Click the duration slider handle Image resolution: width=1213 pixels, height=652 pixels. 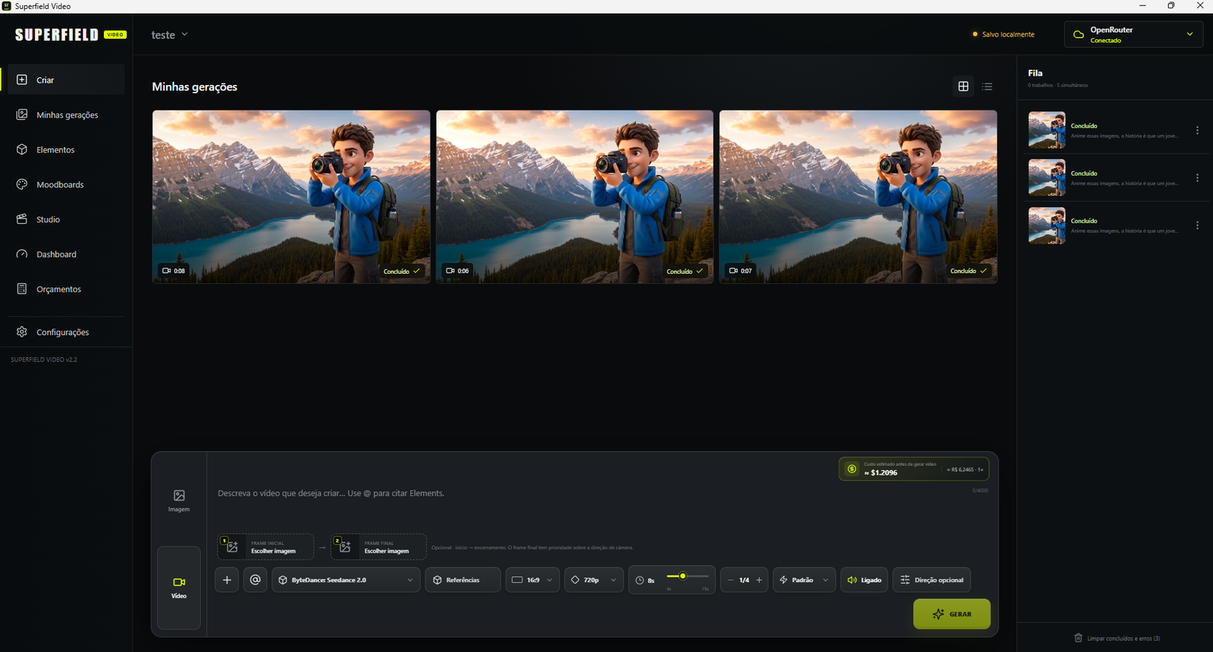[682, 576]
